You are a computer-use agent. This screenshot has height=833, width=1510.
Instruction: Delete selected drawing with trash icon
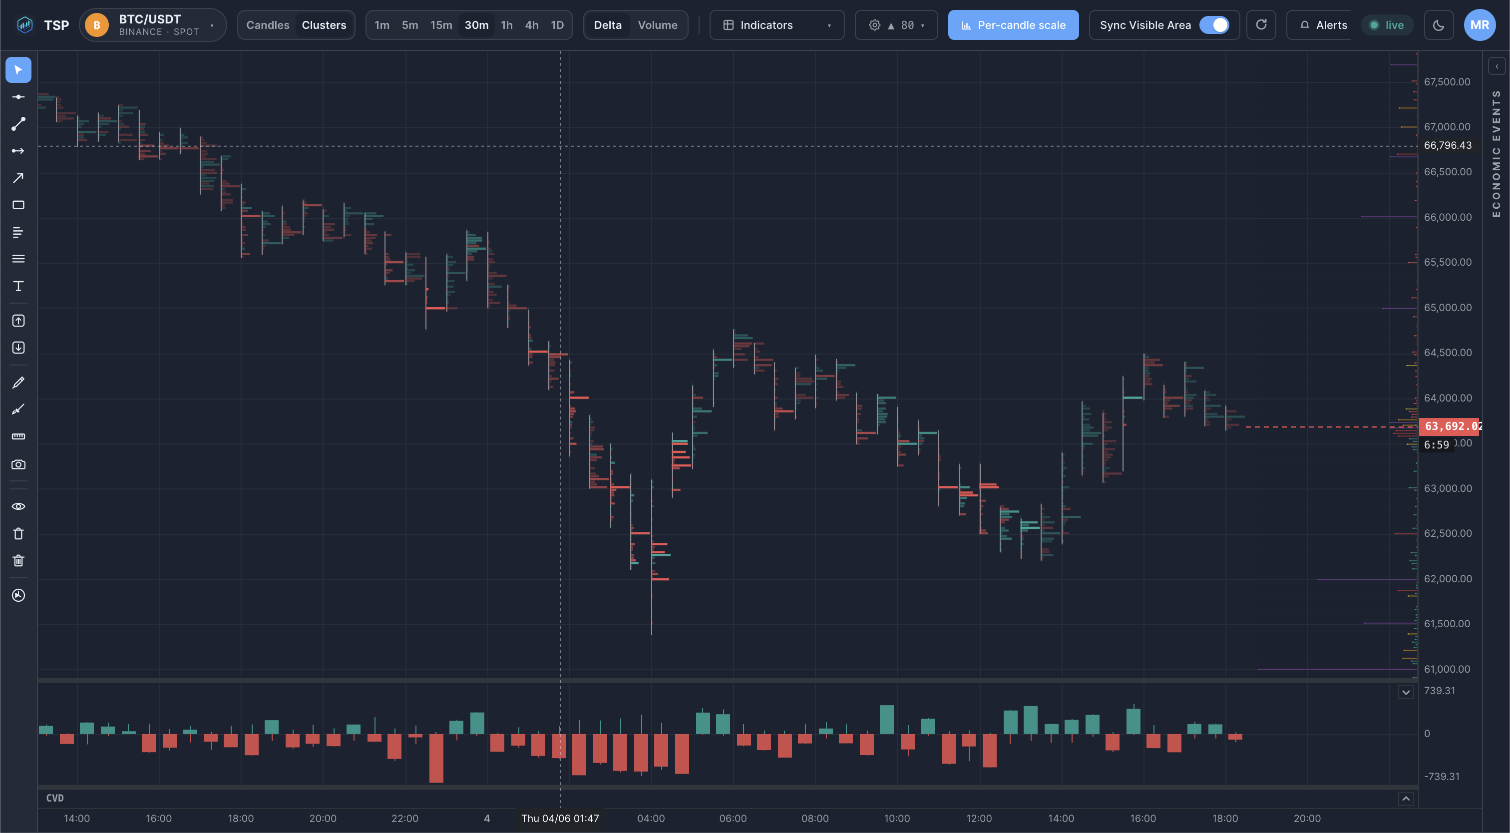(x=18, y=533)
